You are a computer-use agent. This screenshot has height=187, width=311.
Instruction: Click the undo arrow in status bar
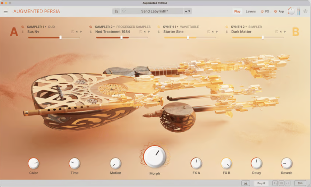pyautogui.click(x=275, y=183)
